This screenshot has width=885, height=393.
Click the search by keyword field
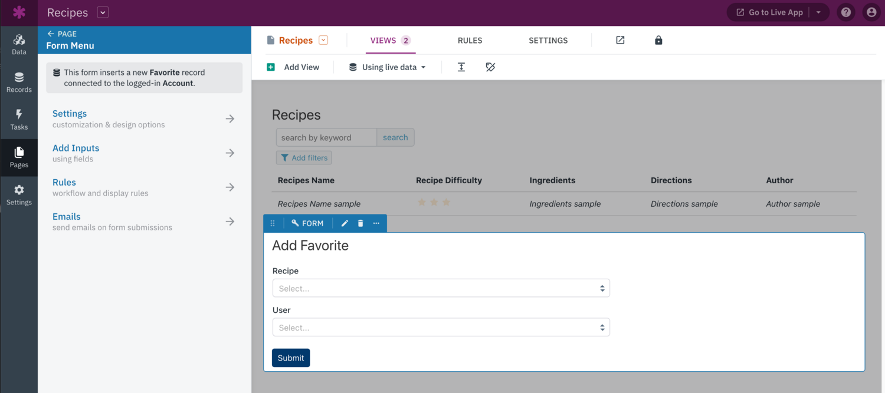click(x=326, y=137)
